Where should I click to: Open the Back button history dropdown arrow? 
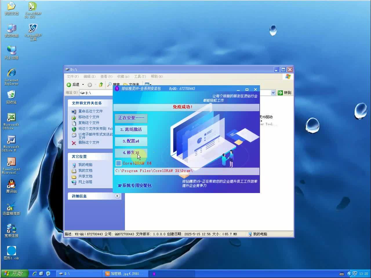point(83,85)
